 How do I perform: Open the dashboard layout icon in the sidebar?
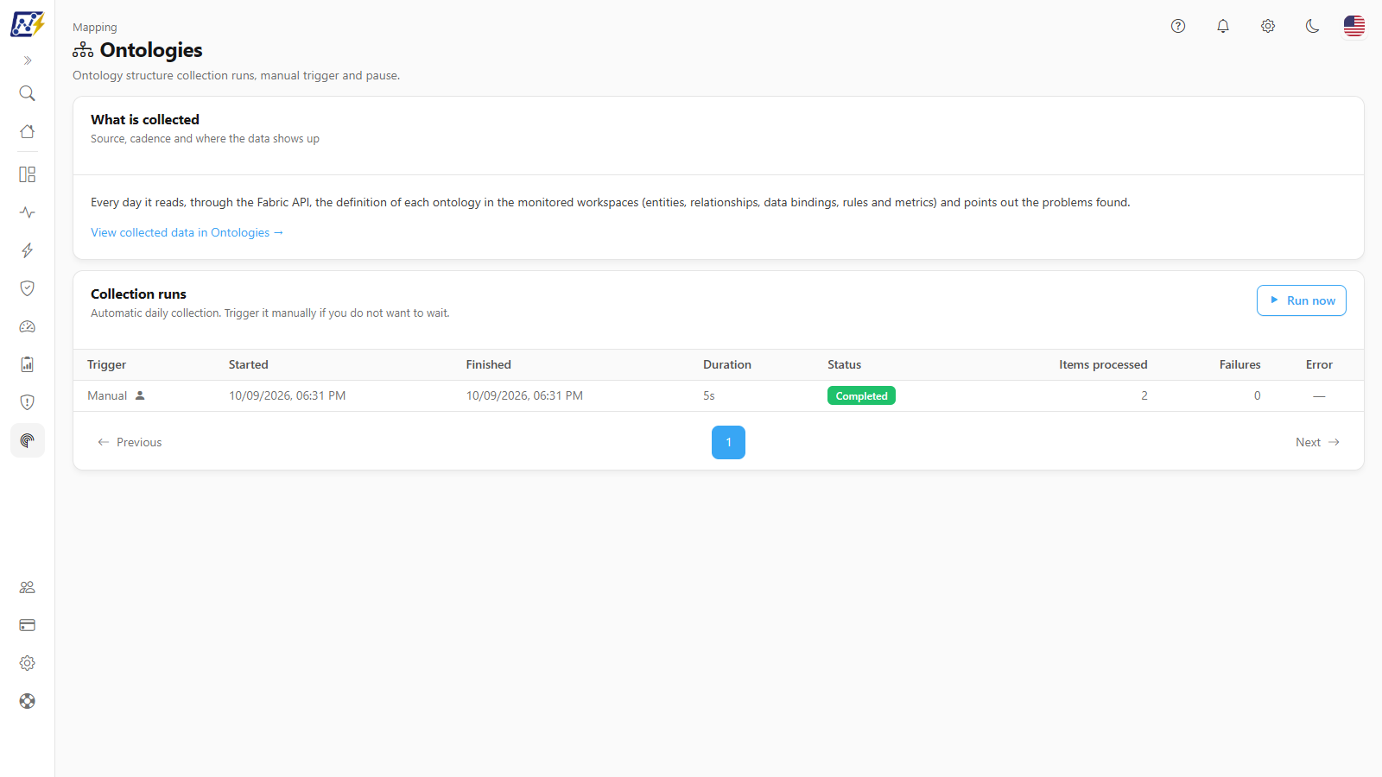(x=28, y=174)
